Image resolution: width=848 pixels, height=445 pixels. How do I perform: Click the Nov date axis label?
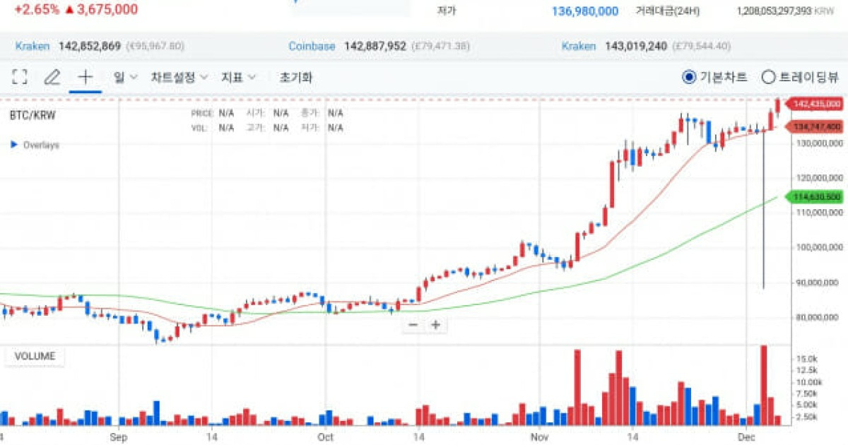coord(539,437)
